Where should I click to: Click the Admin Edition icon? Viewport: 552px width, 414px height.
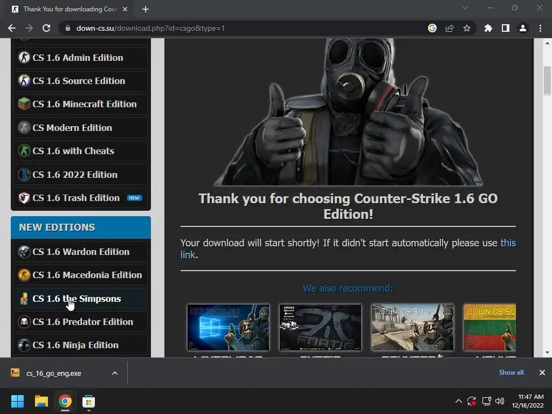click(24, 57)
